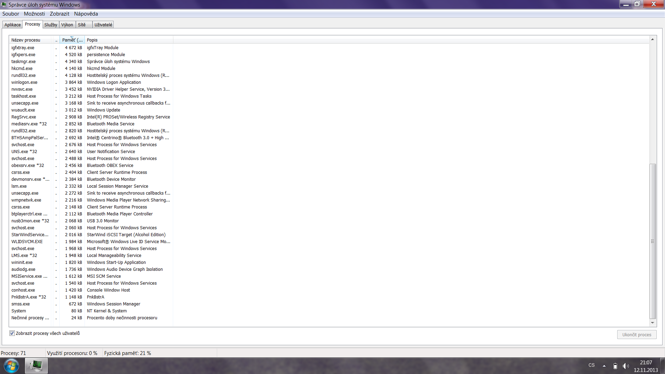Click the volume speaker tray icon

point(626,366)
